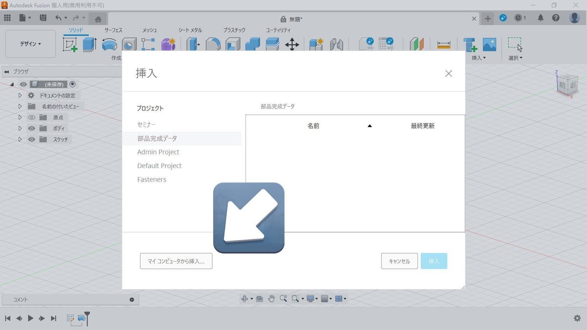Open the data panel grid icon

[7, 18]
